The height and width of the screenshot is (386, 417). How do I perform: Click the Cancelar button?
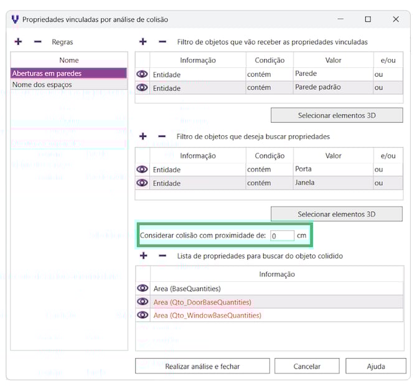coord(306,366)
